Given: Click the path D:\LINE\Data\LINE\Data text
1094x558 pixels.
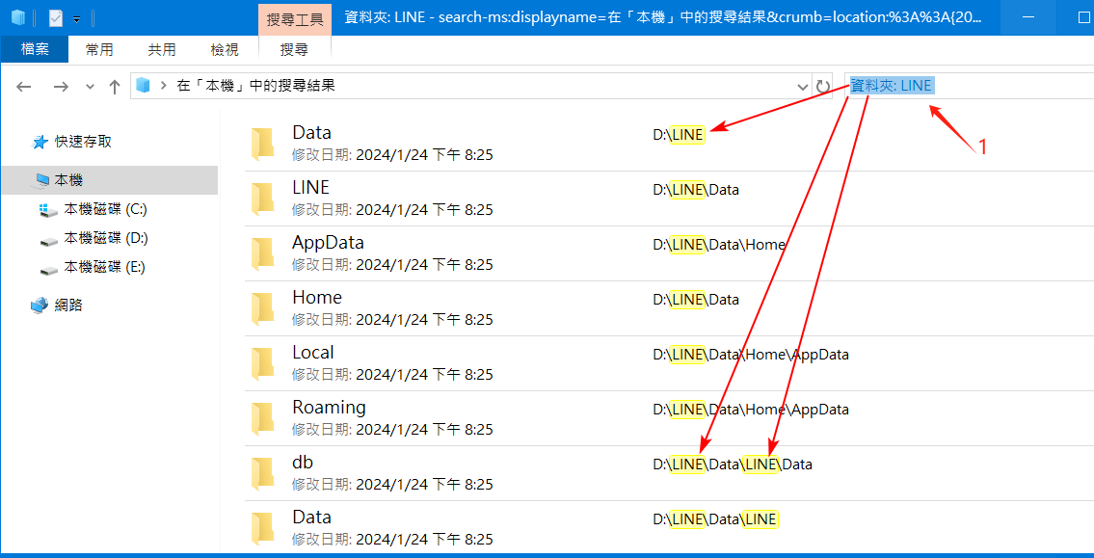Looking at the screenshot, I should [x=733, y=464].
